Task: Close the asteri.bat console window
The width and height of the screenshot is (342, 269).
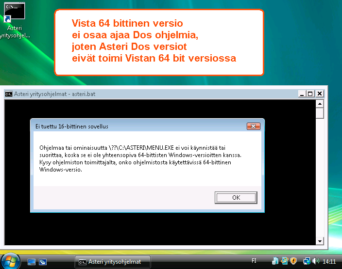Action: tap(320, 94)
